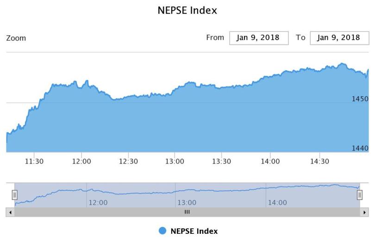Click the 12:30 label on main x-axis

pos(128,162)
